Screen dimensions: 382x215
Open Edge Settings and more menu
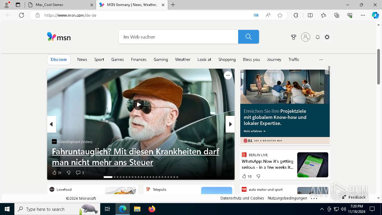click(x=363, y=15)
